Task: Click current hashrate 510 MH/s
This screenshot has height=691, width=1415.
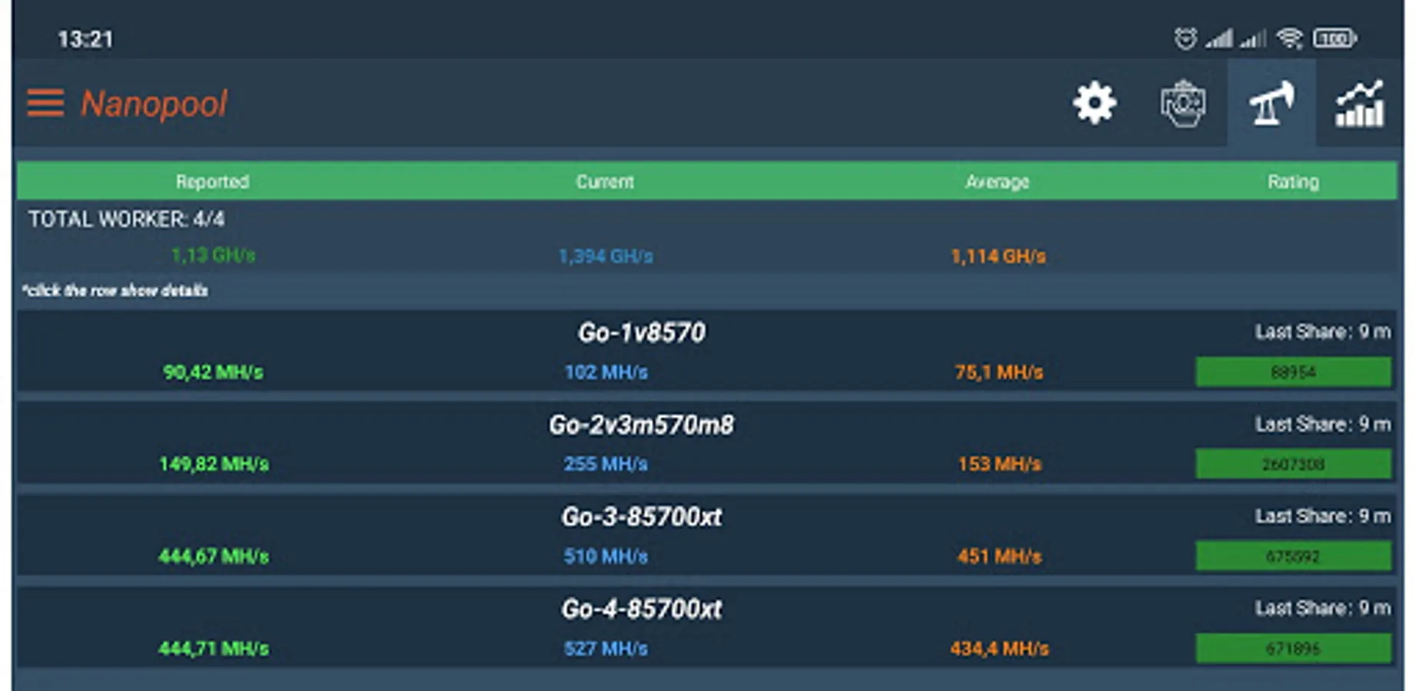Action: 606,557
